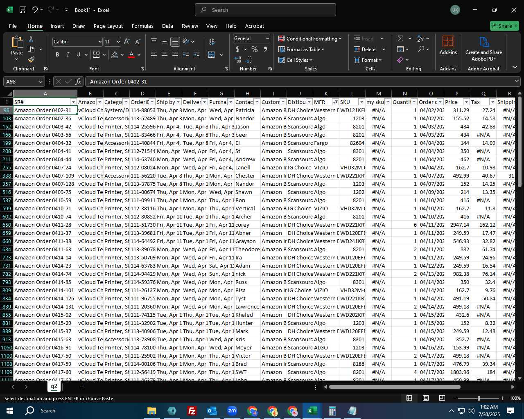Click the Accounting dollar format icon

(237, 49)
